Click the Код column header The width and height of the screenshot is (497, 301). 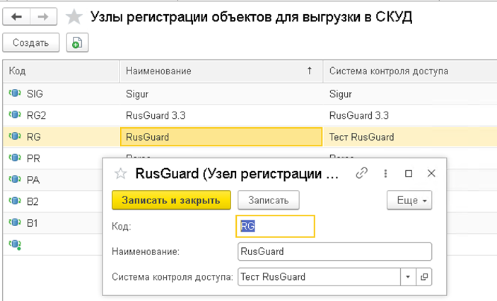[x=60, y=71]
